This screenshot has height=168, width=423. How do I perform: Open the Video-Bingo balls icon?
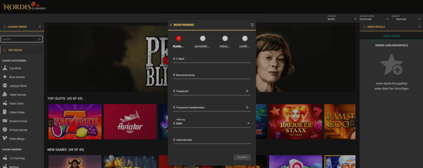coord(5,139)
